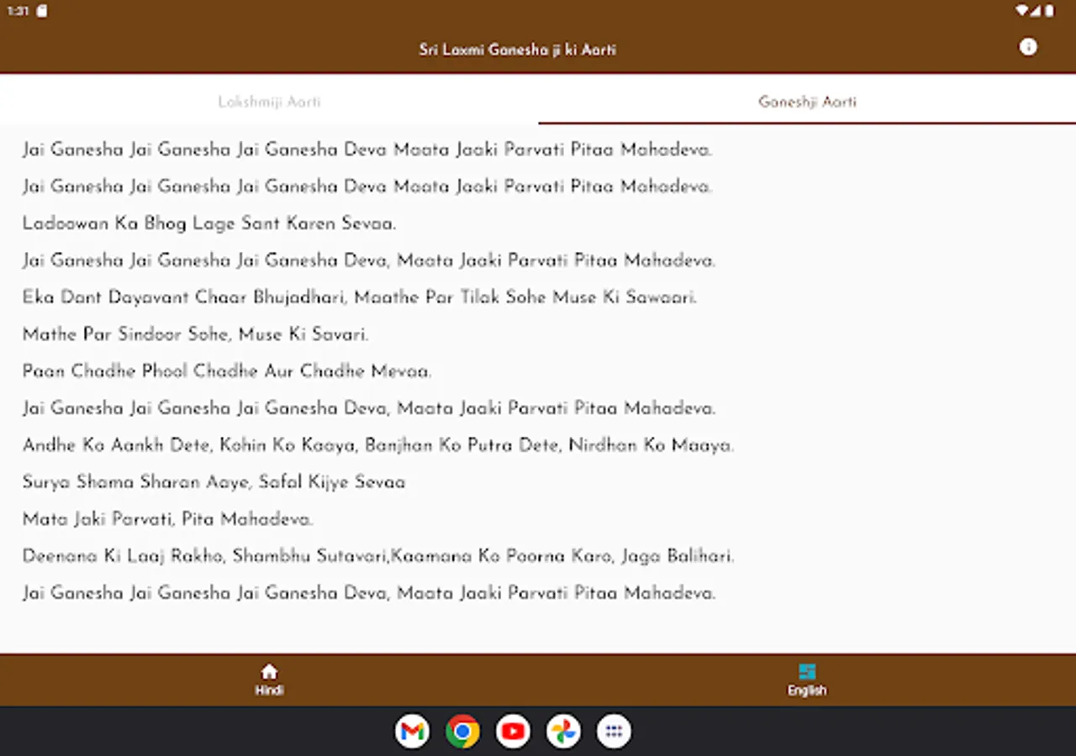Tap the English language icon
The image size is (1076, 756).
[x=807, y=671]
